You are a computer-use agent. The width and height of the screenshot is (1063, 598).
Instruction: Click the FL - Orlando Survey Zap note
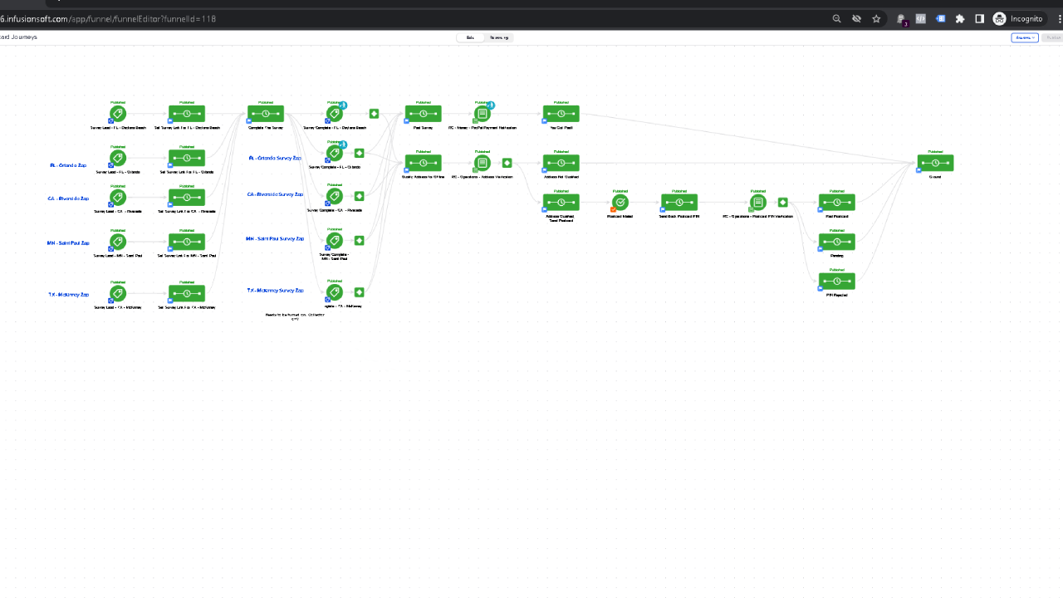(275, 158)
